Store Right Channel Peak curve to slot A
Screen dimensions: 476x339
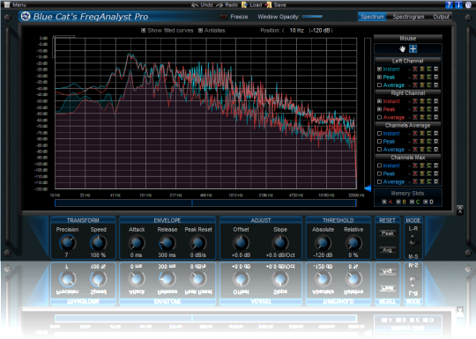pos(415,109)
